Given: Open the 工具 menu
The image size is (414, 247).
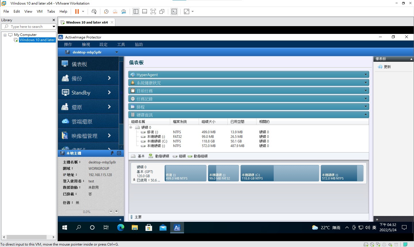Looking at the screenshot, I should 121,45.
